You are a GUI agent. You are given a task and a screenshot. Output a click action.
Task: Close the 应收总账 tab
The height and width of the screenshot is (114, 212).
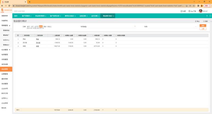[87, 16]
